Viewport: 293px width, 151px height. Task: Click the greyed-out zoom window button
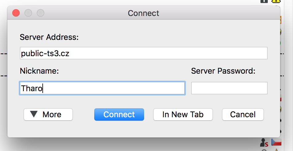(x=41, y=13)
